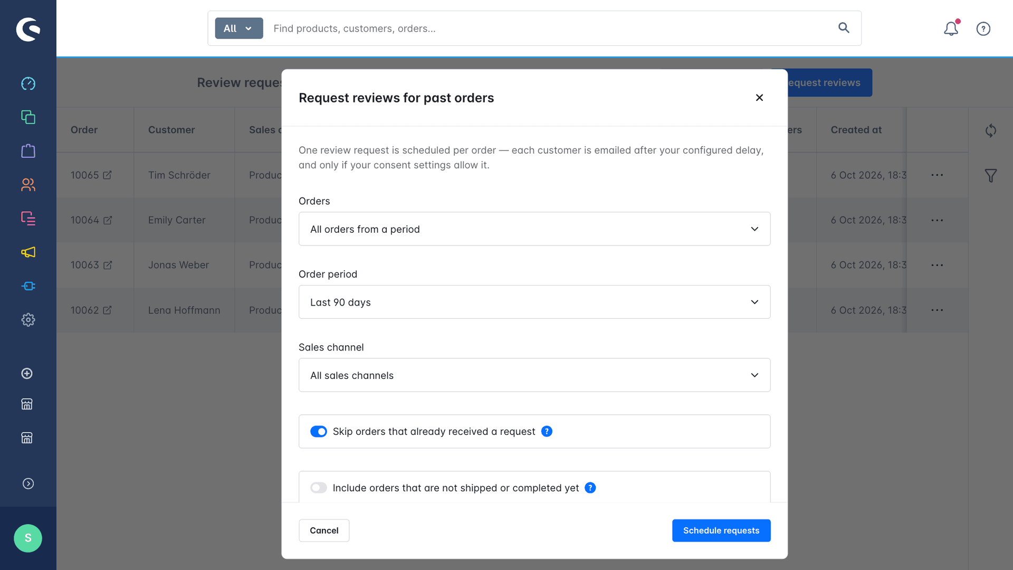
Task: Click the search magnifier icon
Action: (844, 28)
